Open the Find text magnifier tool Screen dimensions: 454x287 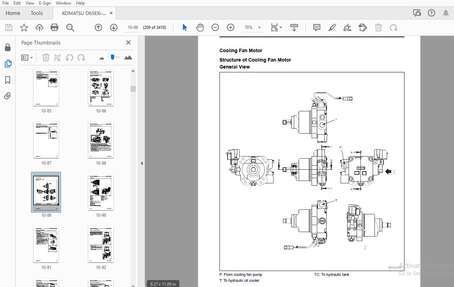click(x=70, y=27)
